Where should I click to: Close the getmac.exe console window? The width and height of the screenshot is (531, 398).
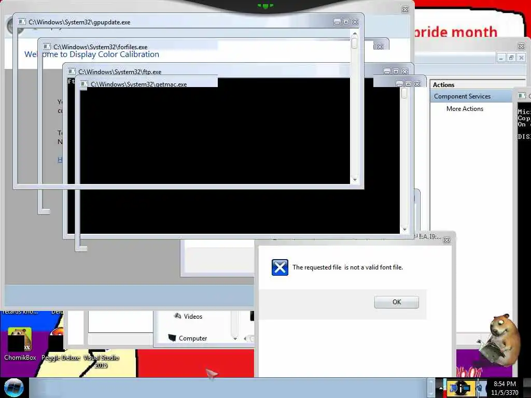(417, 84)
